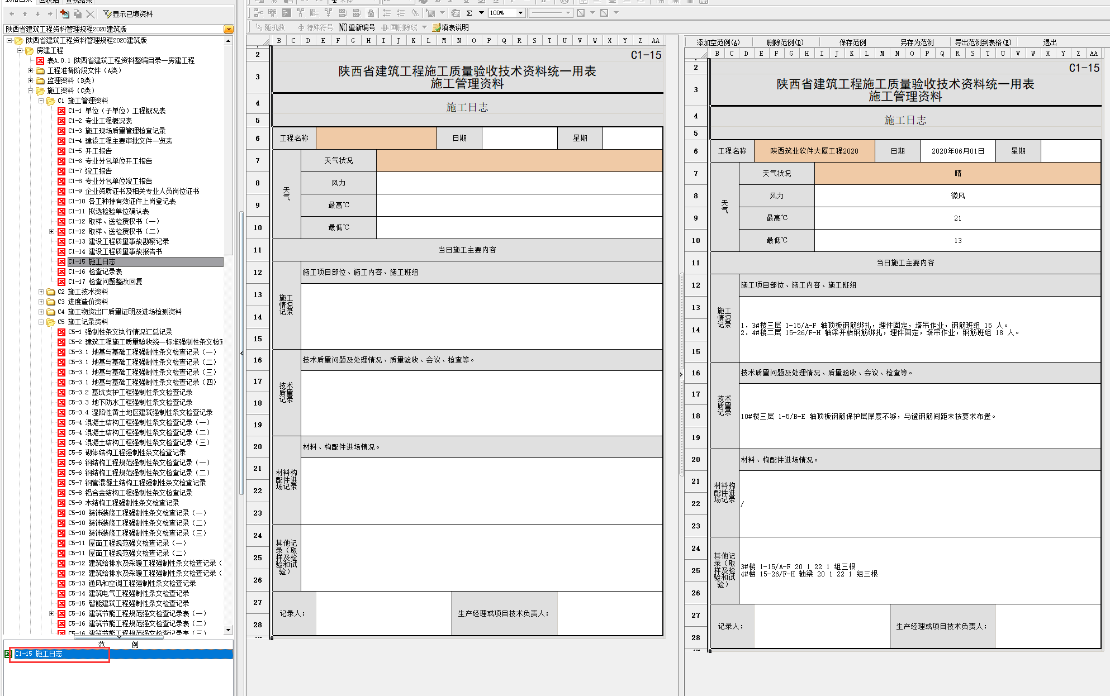Click 特殊符号 special symbol tool
Viewport: 1110px width, 696px height.
[315, 27]
